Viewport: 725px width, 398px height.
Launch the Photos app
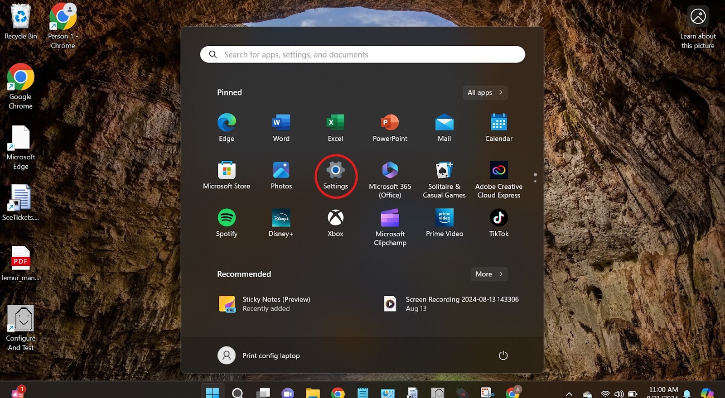pos(281,175)
